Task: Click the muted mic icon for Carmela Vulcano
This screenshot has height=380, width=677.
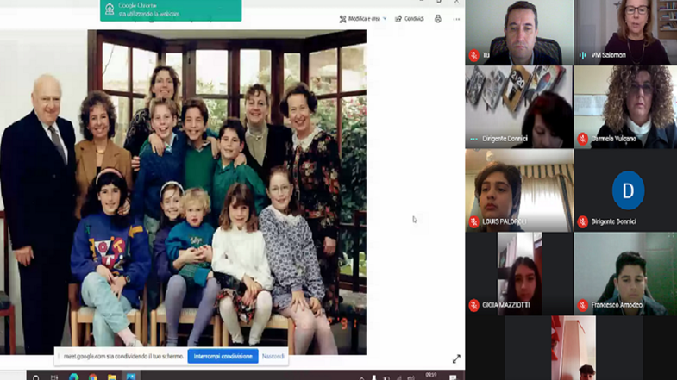Action: [583, 139]
